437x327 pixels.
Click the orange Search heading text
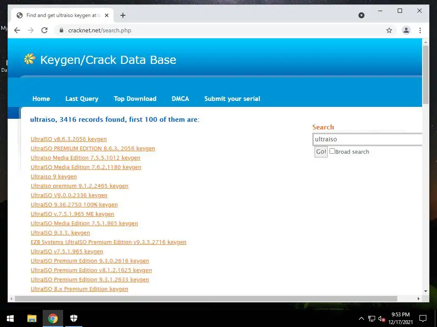(x=323, y=127)
